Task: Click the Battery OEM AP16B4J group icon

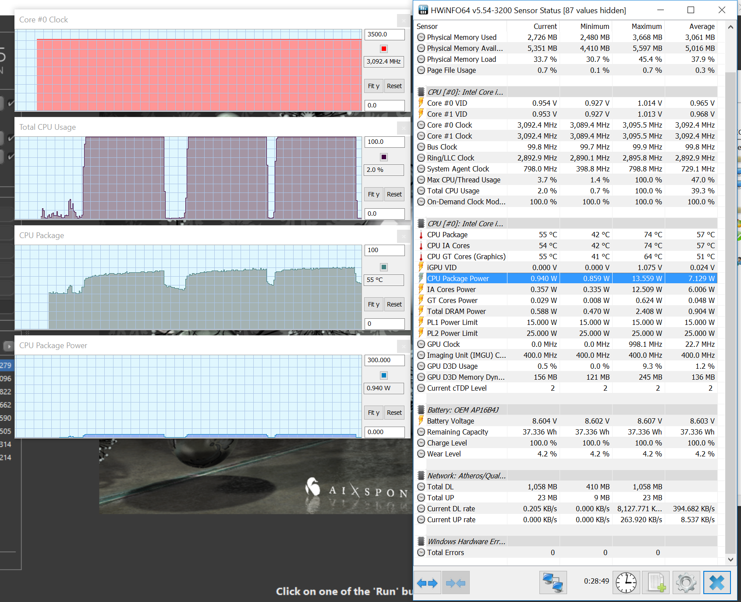Action: click(421, 410)
